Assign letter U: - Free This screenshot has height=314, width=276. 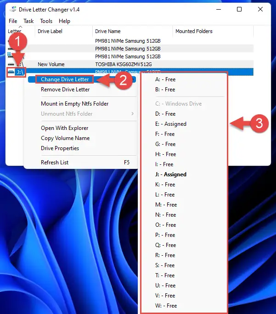click(x=165, y=286)
